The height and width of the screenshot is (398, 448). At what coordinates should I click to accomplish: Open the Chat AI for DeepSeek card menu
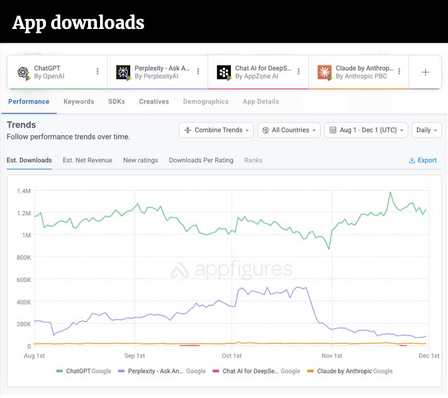click(x=299, y=71)
